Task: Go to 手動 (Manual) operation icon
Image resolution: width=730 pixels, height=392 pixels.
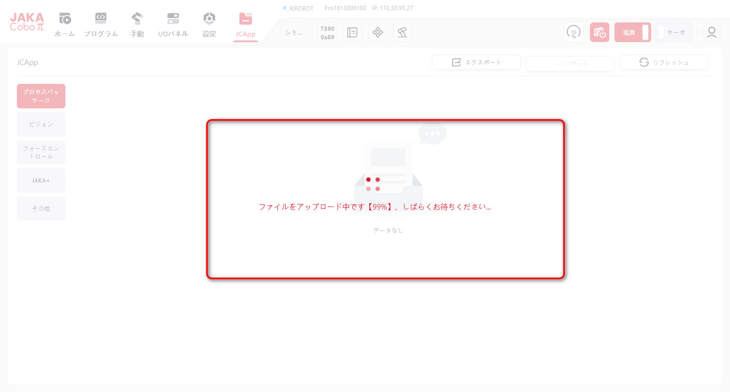Action: 137,19
